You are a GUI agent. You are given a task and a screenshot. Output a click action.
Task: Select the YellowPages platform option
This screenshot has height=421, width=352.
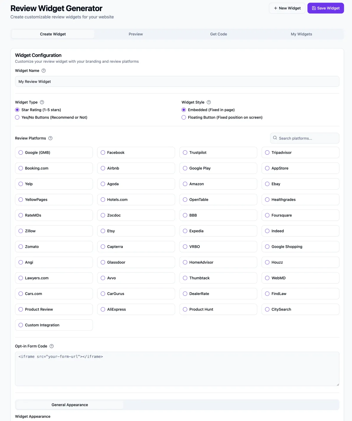click(54, 200)
